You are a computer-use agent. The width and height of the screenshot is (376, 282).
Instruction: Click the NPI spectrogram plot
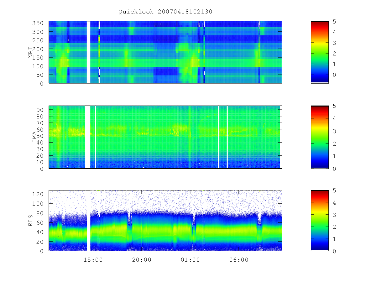(x=165, y=52)
